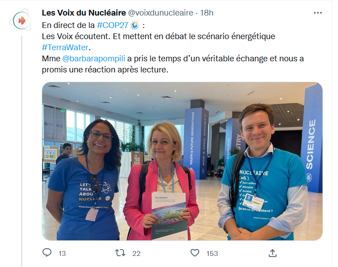Like the tweet with the heart icon
338x267 pixels.
tap(195, 253)
